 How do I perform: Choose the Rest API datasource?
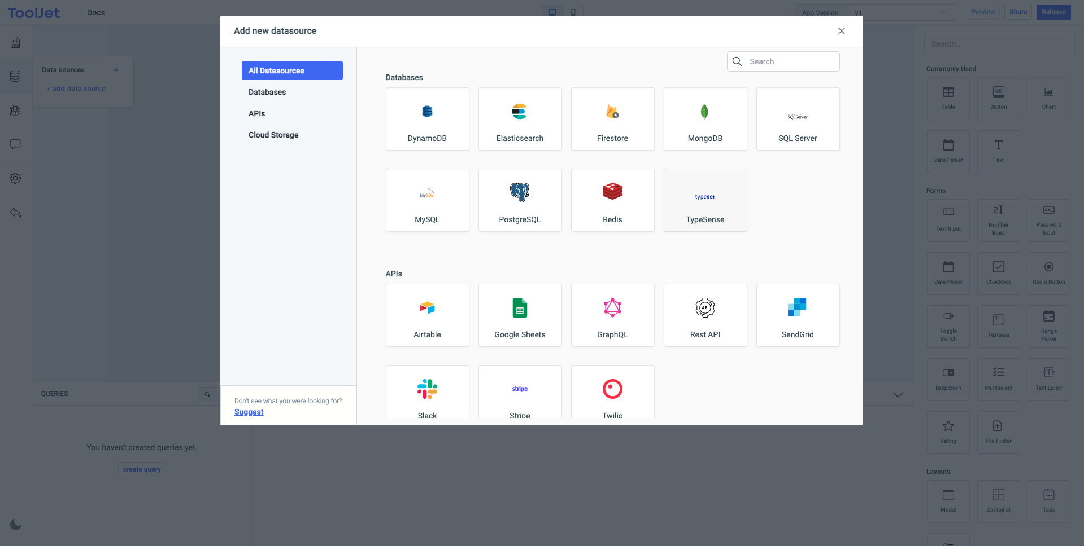coord(705,315)
